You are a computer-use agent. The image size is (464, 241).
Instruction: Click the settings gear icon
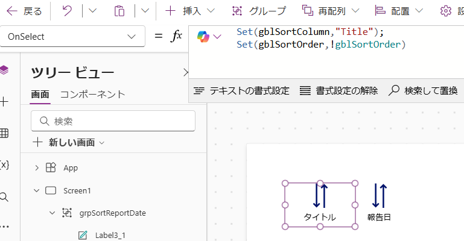[446, 11]
